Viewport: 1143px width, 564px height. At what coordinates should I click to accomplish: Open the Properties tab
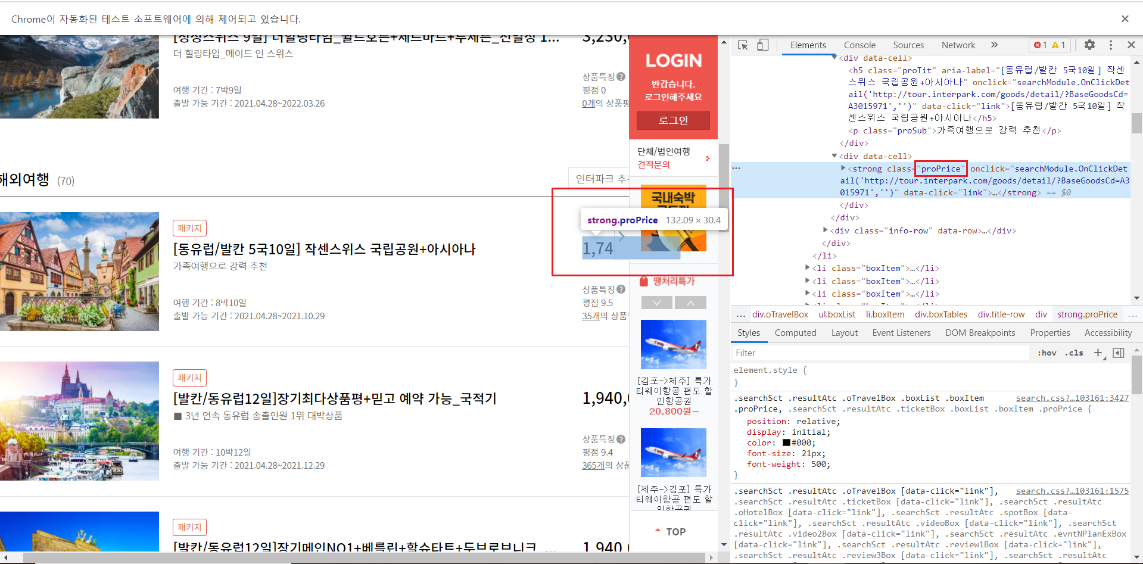click(1050, 333)
